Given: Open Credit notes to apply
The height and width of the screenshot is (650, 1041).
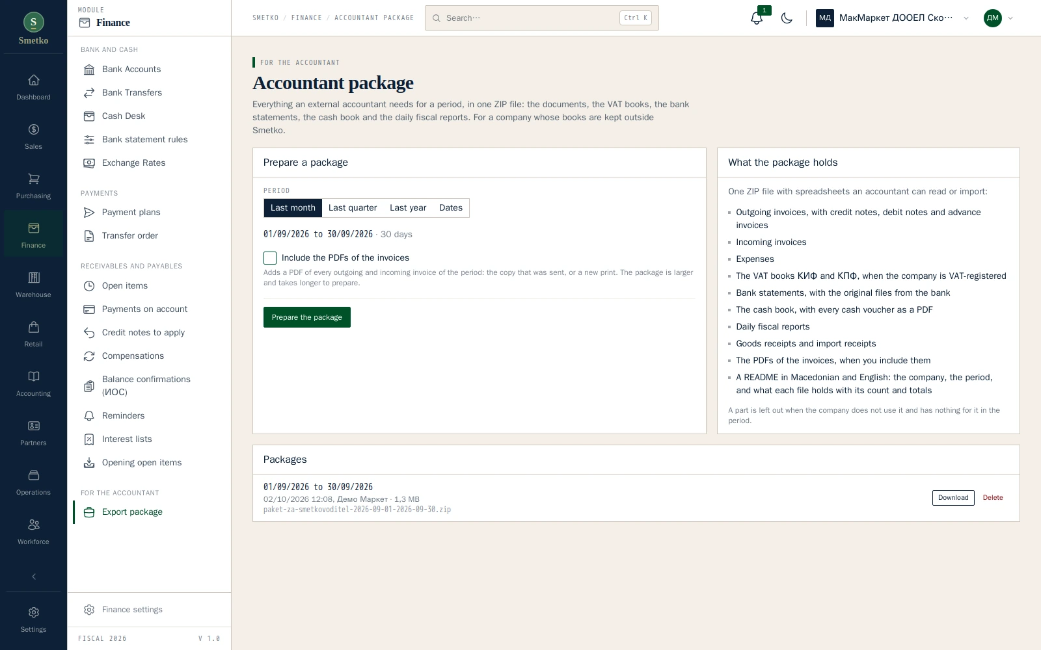Looking at the screenshot, I should coord(149,333).
